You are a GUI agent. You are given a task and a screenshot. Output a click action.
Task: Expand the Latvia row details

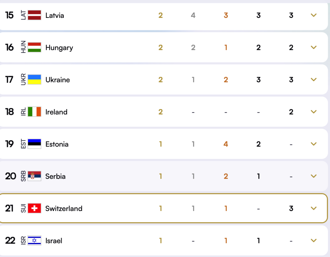tap(313, 15)
